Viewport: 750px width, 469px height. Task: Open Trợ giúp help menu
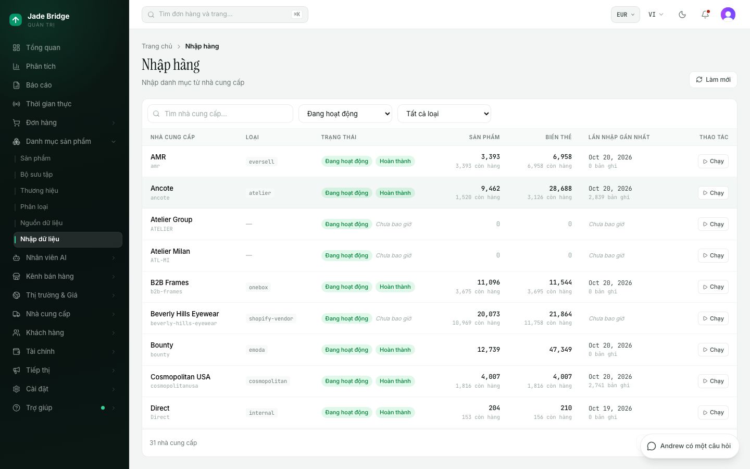pos(65,408)
